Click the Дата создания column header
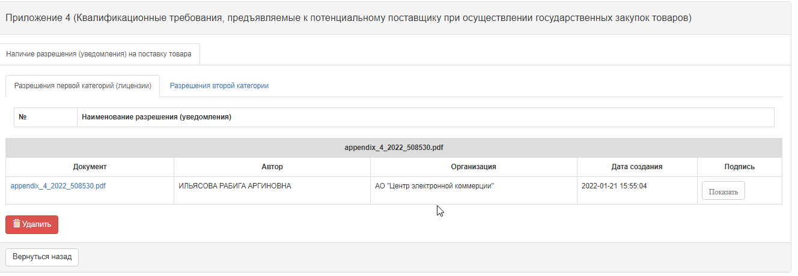 click(x=637, y=167)
